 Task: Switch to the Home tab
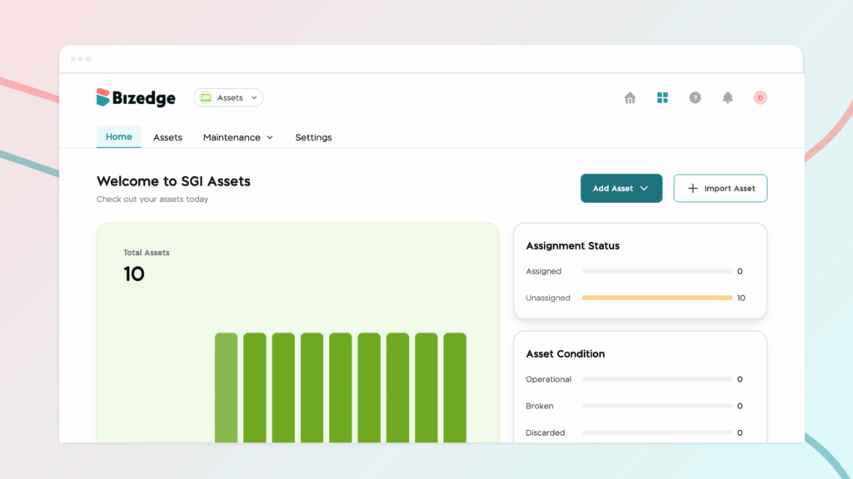point(118,136)
